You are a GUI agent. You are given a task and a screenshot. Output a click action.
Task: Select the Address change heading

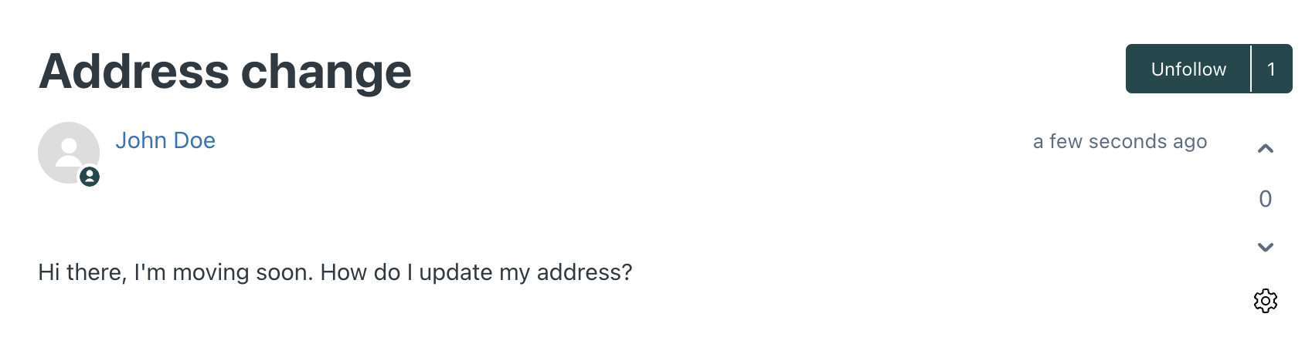pyautogui.click(x=225, y=71)
